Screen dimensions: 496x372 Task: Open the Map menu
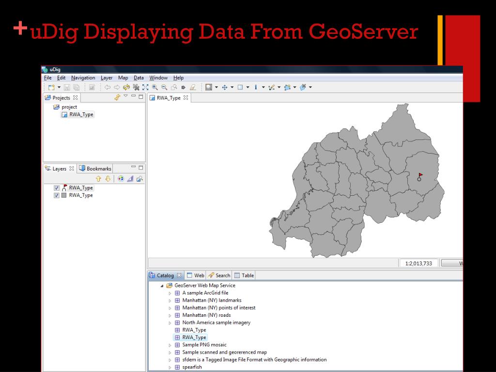[123, 78]
